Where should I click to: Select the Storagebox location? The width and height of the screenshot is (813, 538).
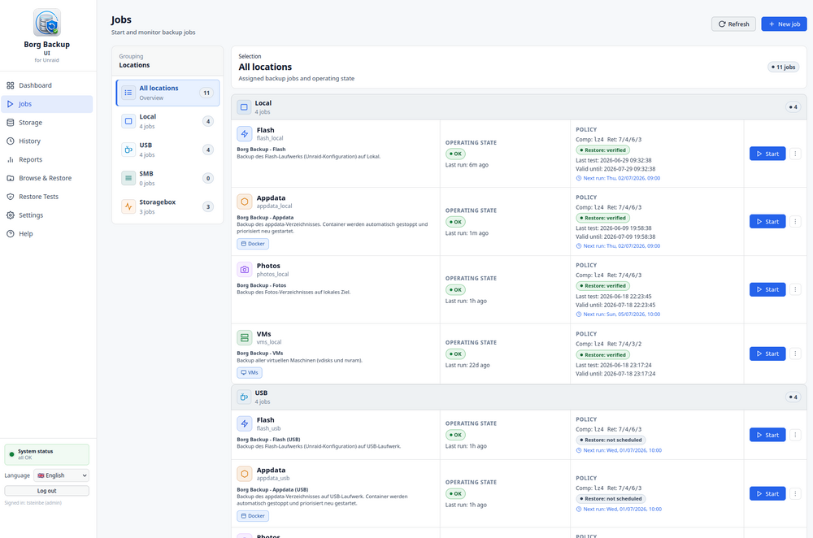click(x=167, y=206)
